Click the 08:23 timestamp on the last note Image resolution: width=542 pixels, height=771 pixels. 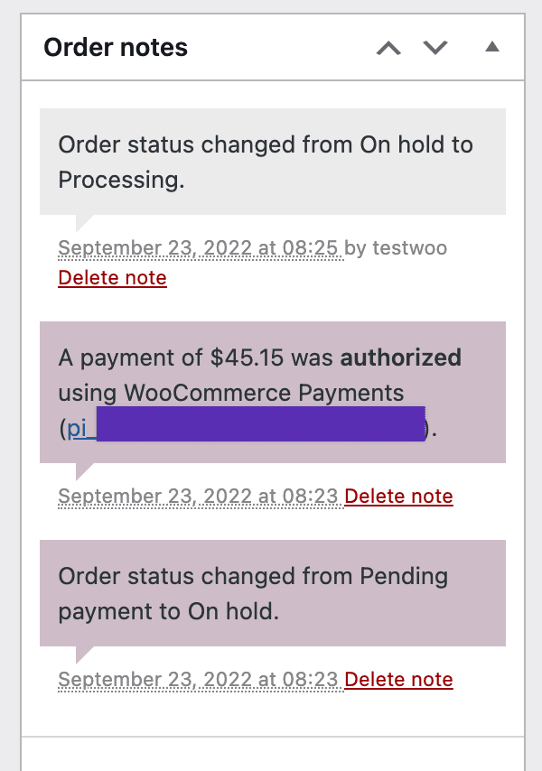tap(198, 679)
